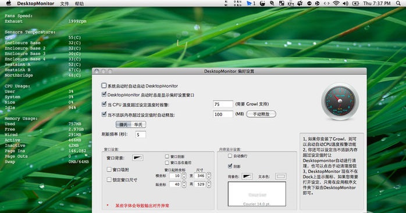Click the magnifier-on-page menu bar icon
Screen dimensions: 406x213
[272, 3]
